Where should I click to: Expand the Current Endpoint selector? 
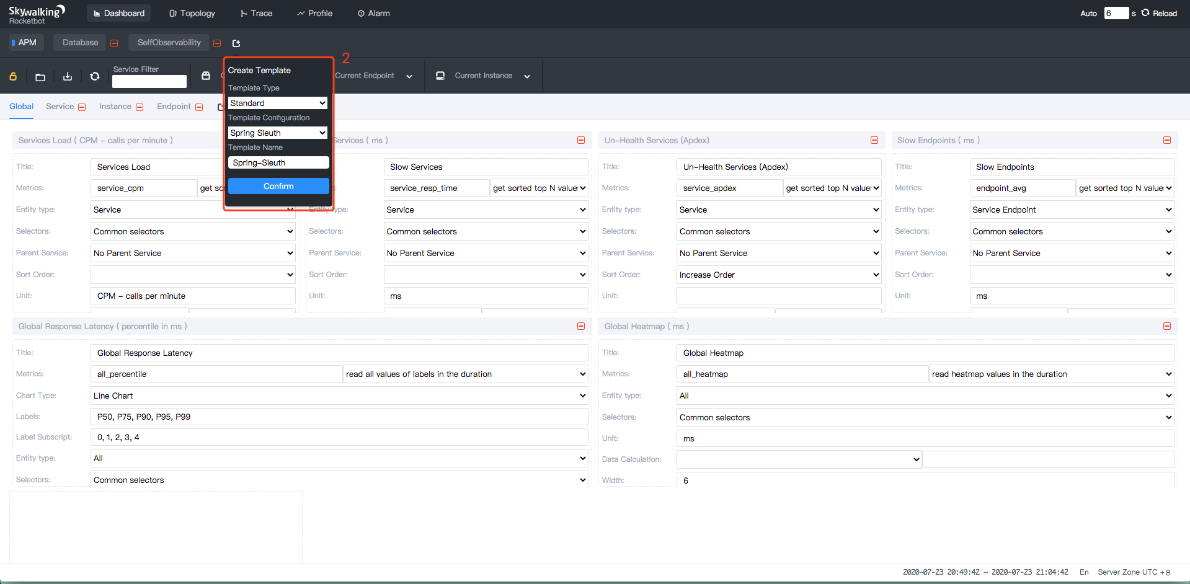pyautogui.click(x=409, y=76)
